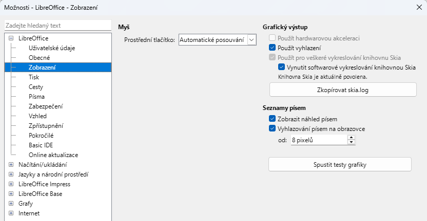The width and height of the screenshot is (427, 221).
Task: Toggle Použít pro veškeré vykreslování knihovnu Skia
Action: (x=272, y=58)
